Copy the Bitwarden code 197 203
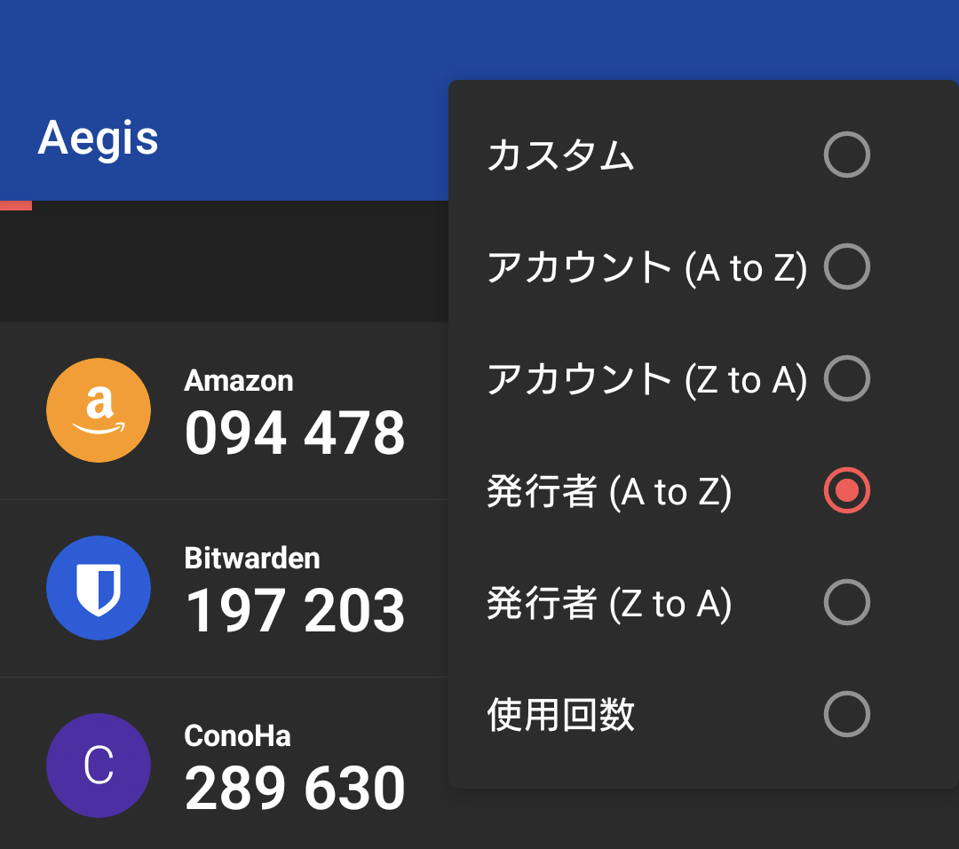This screenshot has width=959, height=849. click(x=294, y=610)
